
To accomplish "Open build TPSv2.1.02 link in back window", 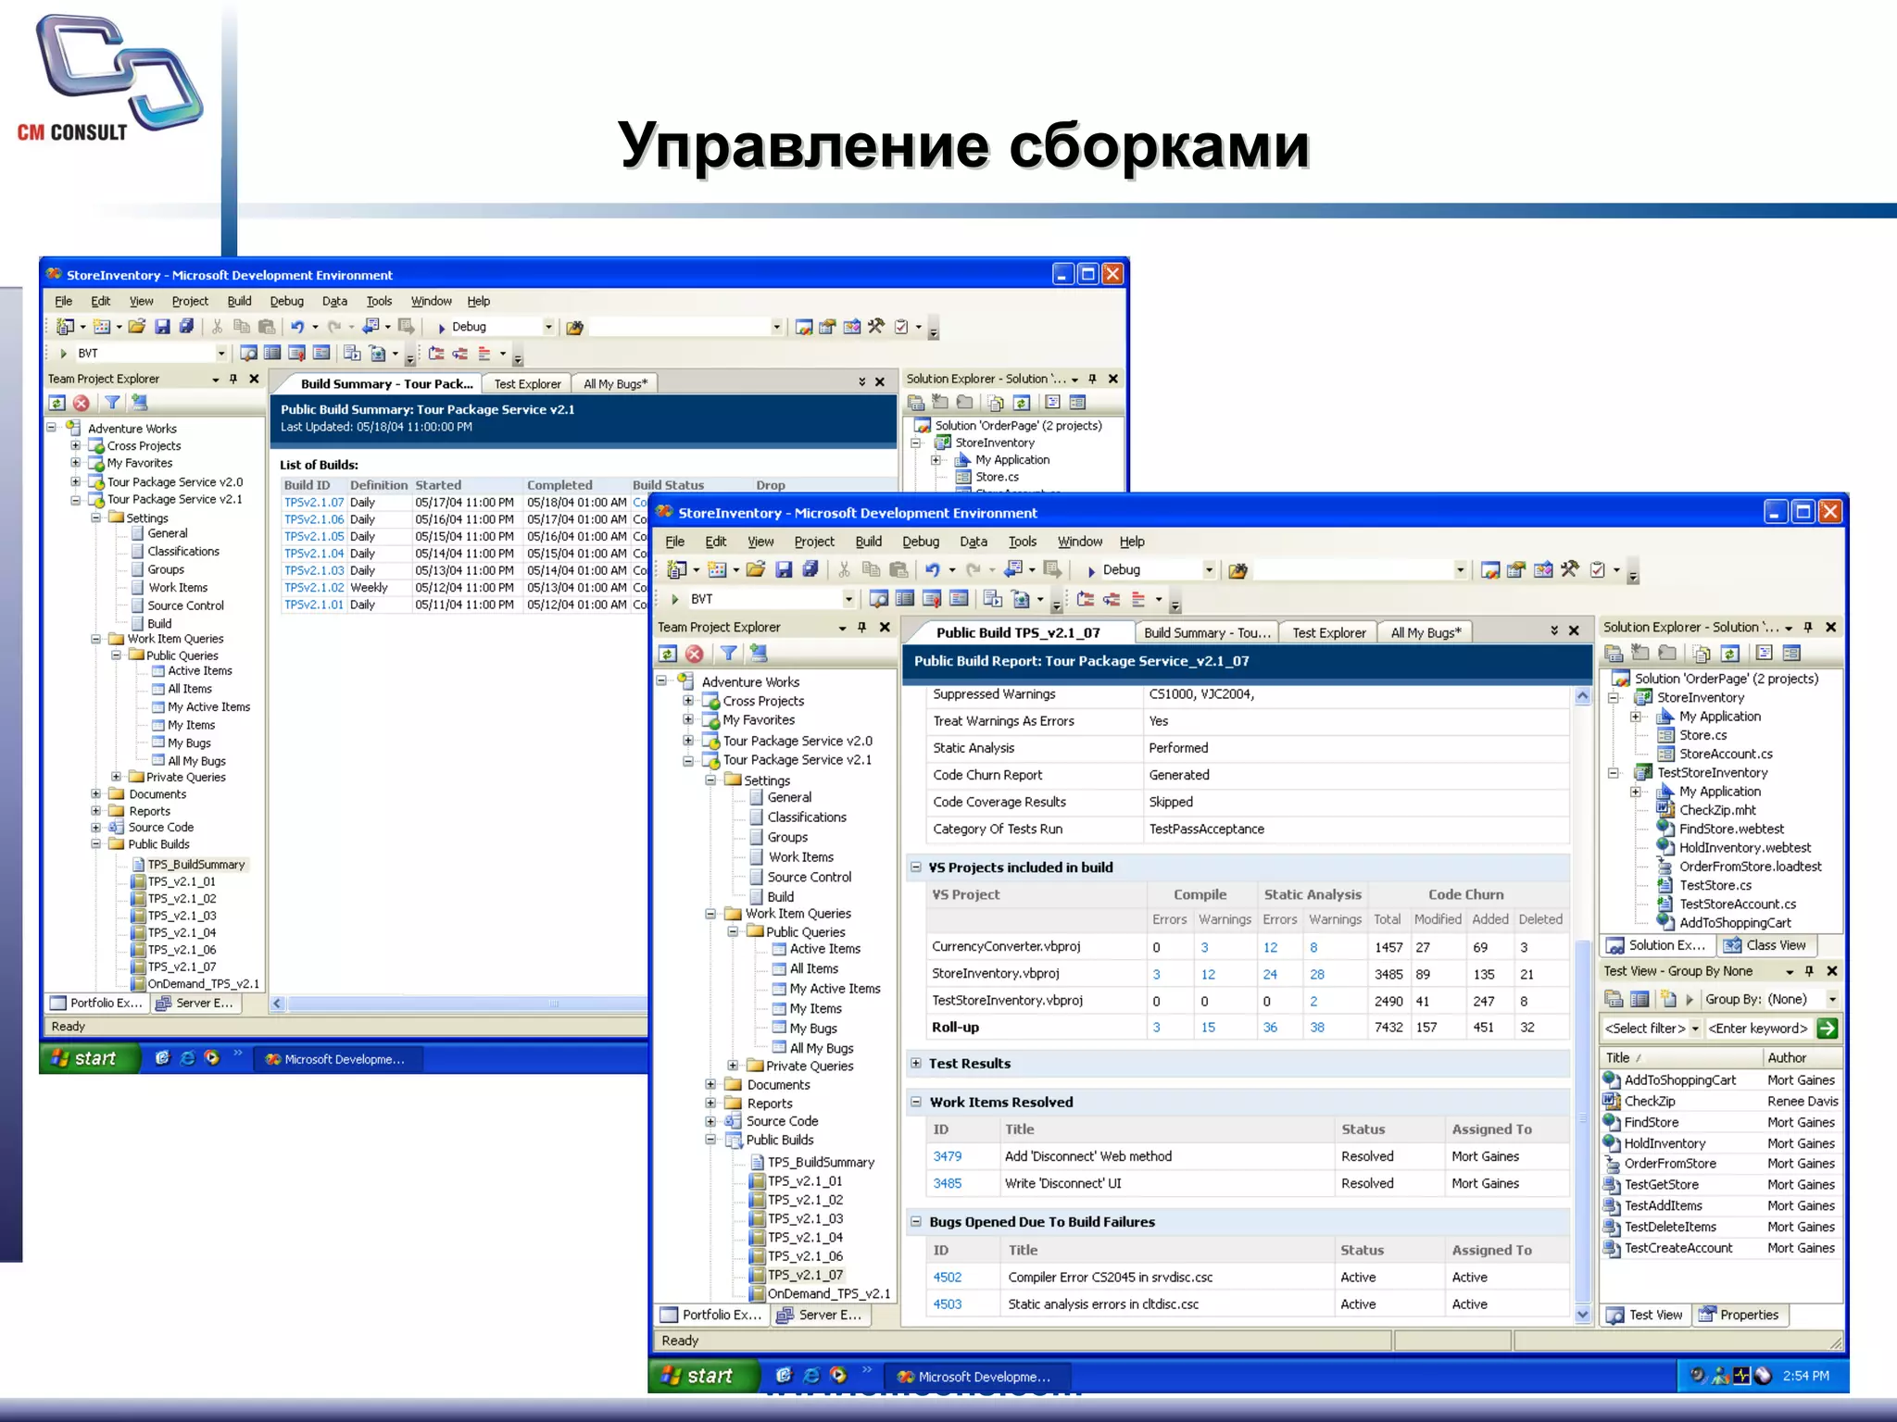I will (x=314, y=588).
